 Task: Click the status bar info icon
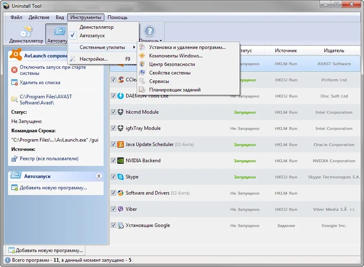tap(8, 260)
